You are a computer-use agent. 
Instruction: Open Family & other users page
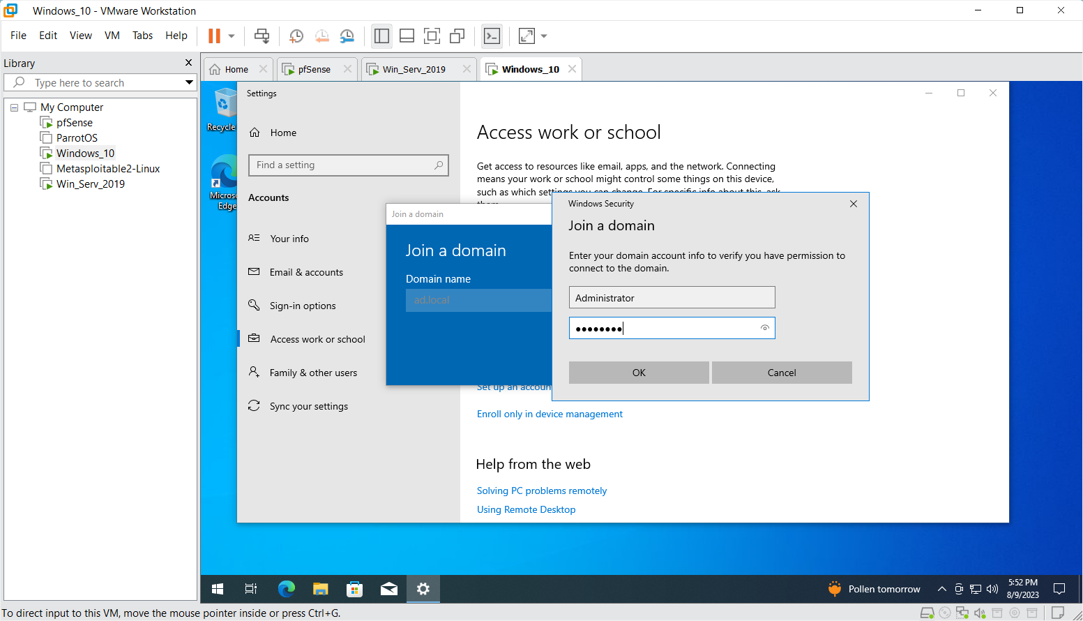(313, 373)
